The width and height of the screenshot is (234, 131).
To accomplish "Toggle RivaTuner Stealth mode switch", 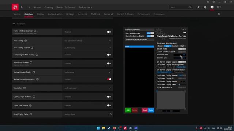I will pyautogui.click(x=182, y=49).
